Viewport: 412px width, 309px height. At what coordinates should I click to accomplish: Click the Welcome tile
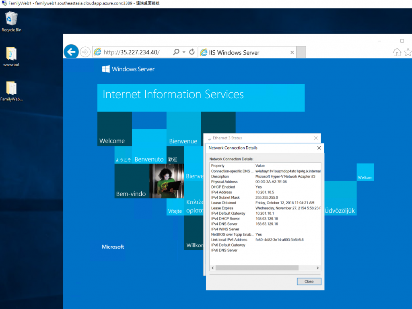[115, 129]
